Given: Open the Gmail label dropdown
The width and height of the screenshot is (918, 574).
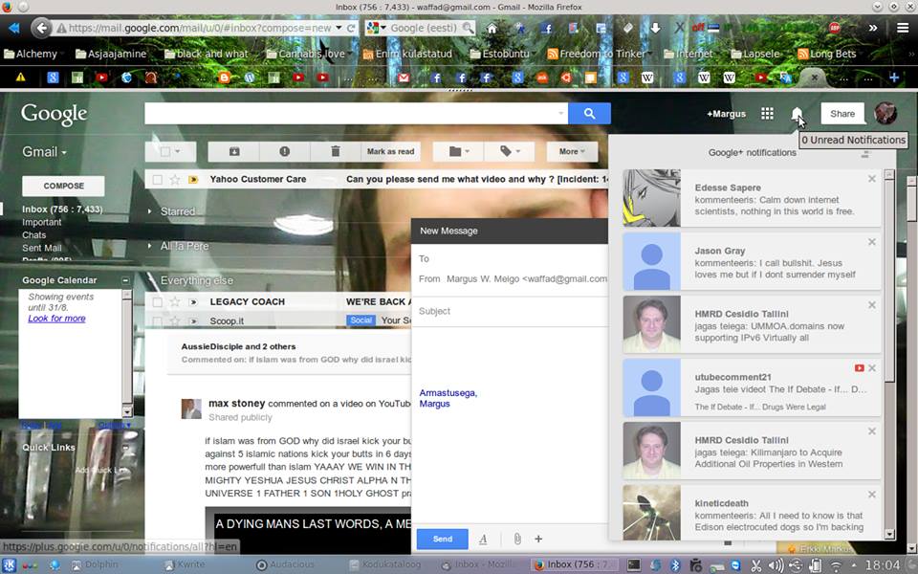Looking at the screenshot, I should tap(45, 152).
